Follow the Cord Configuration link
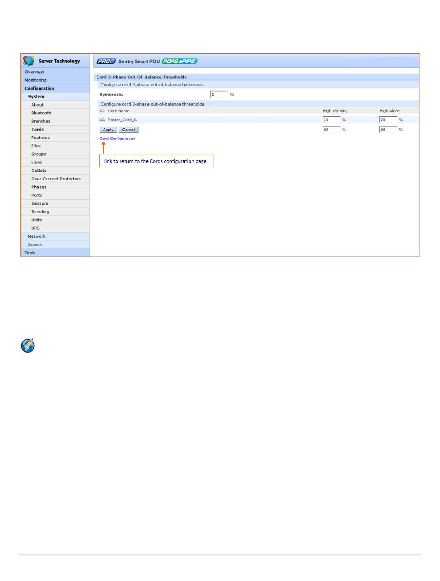This screenshot has height=581, width=440. (117, 139)
